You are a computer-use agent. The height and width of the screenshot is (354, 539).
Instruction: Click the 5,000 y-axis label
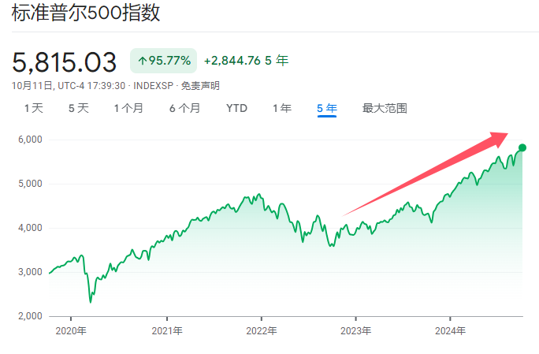[30, 184]
